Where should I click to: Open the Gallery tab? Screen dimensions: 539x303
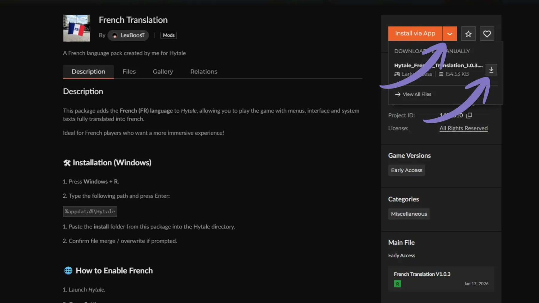pos(163,71)
